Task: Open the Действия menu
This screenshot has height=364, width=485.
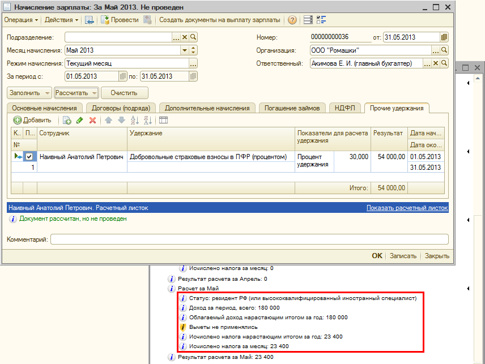Action: tap(61, 20)
